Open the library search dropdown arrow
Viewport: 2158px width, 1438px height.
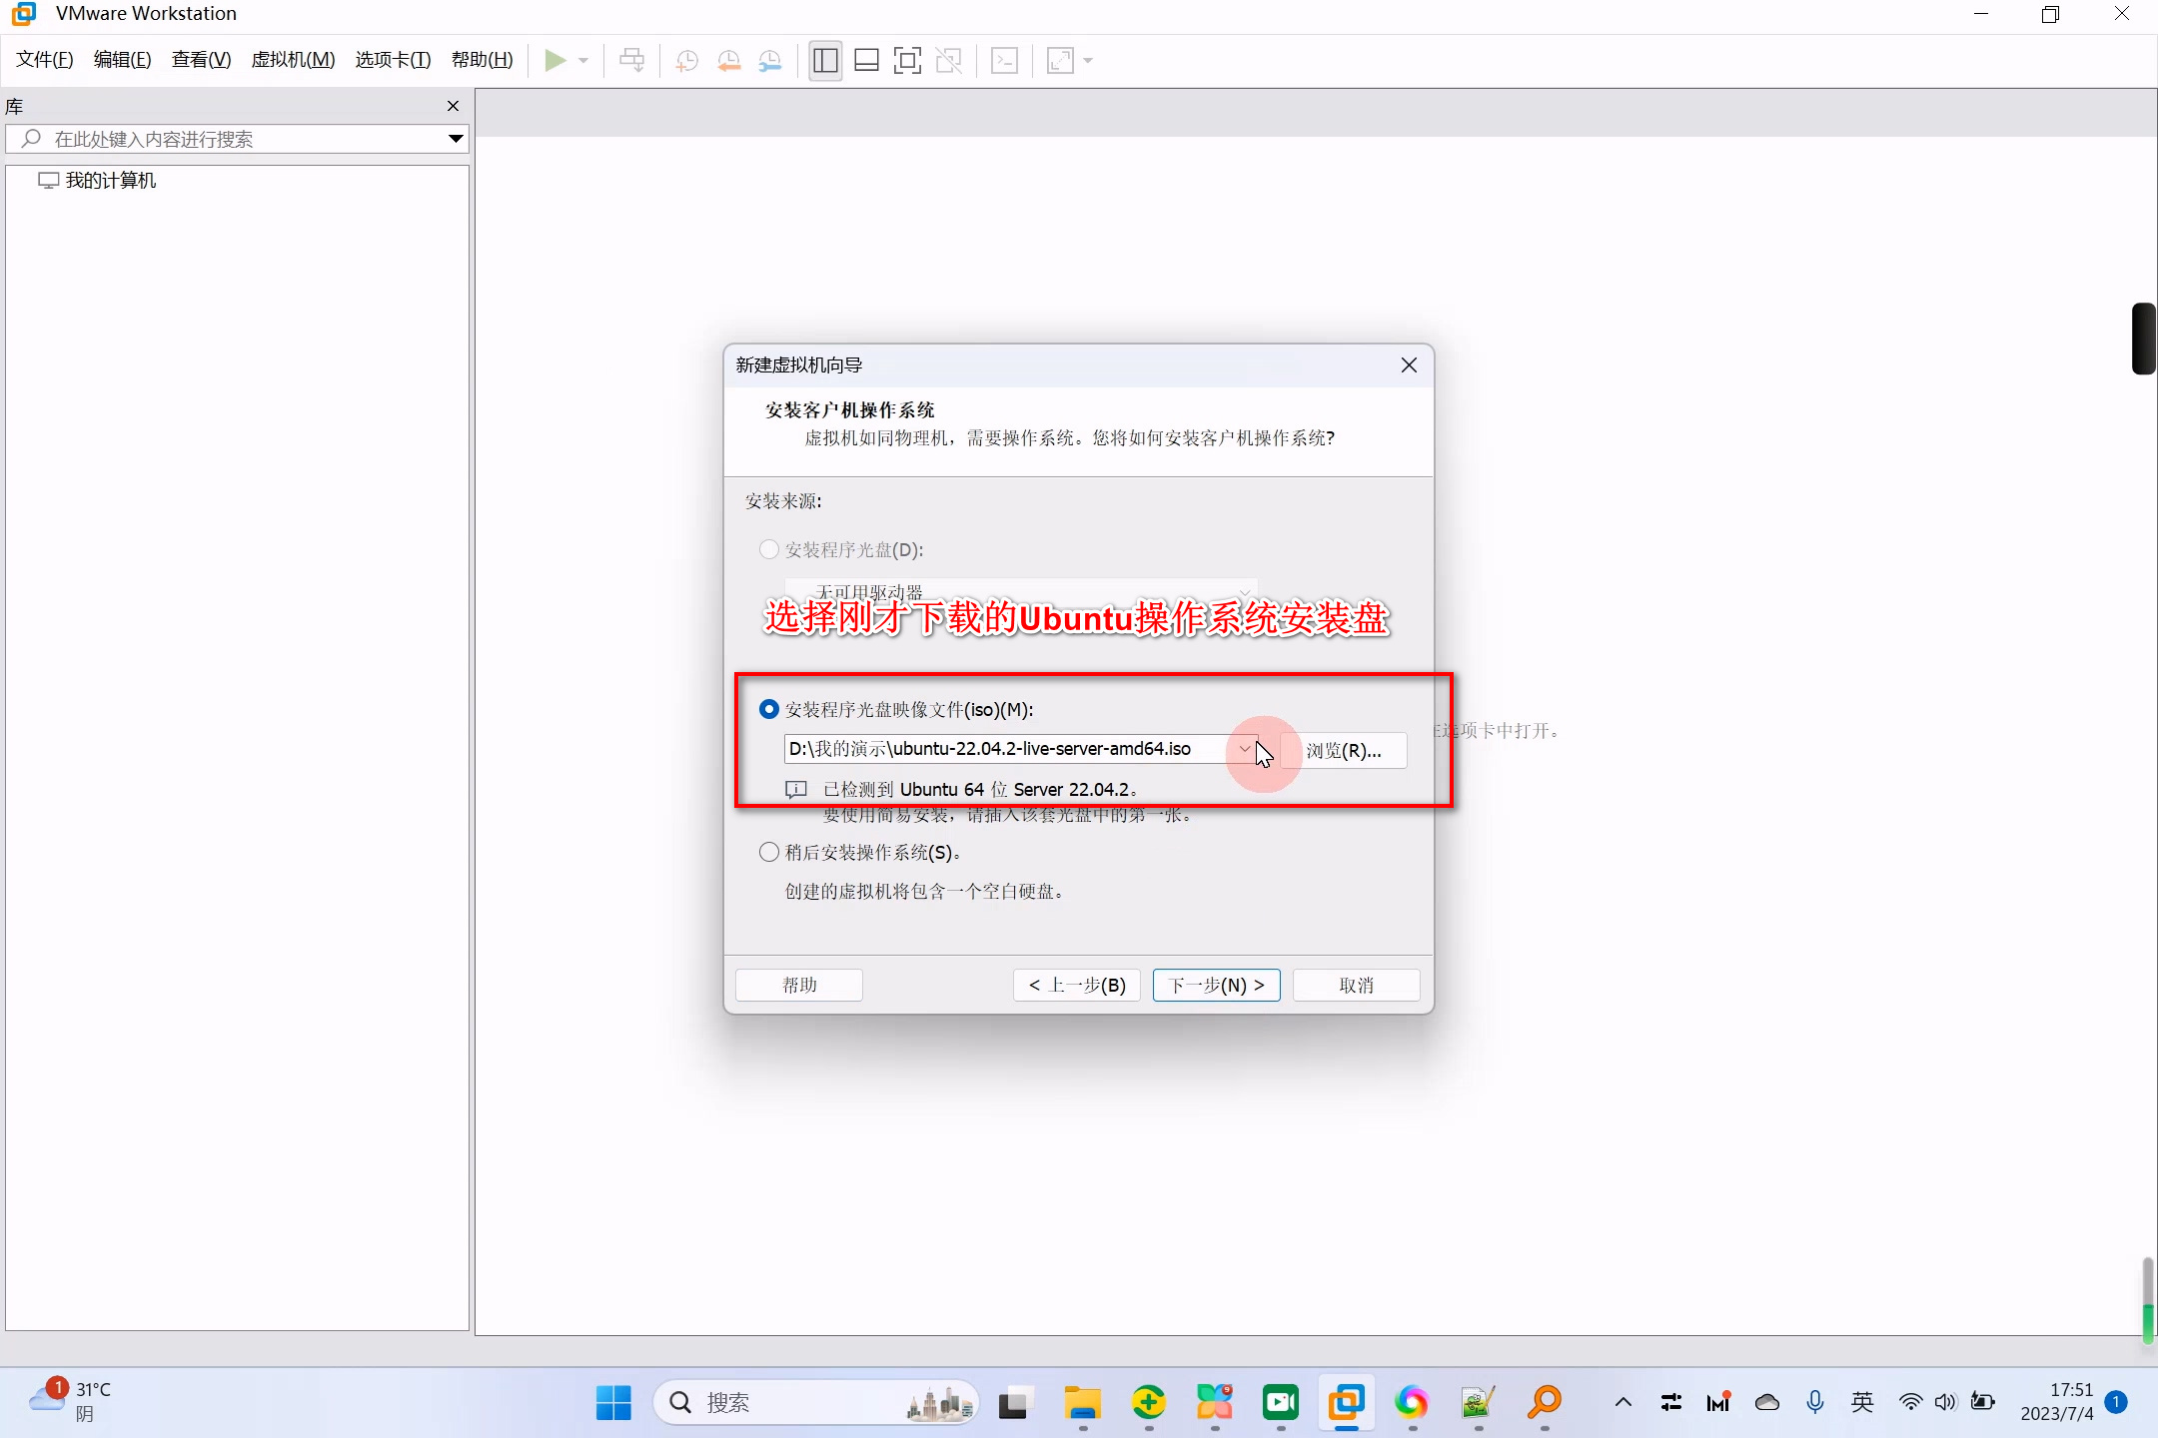[x=456, y=139]
